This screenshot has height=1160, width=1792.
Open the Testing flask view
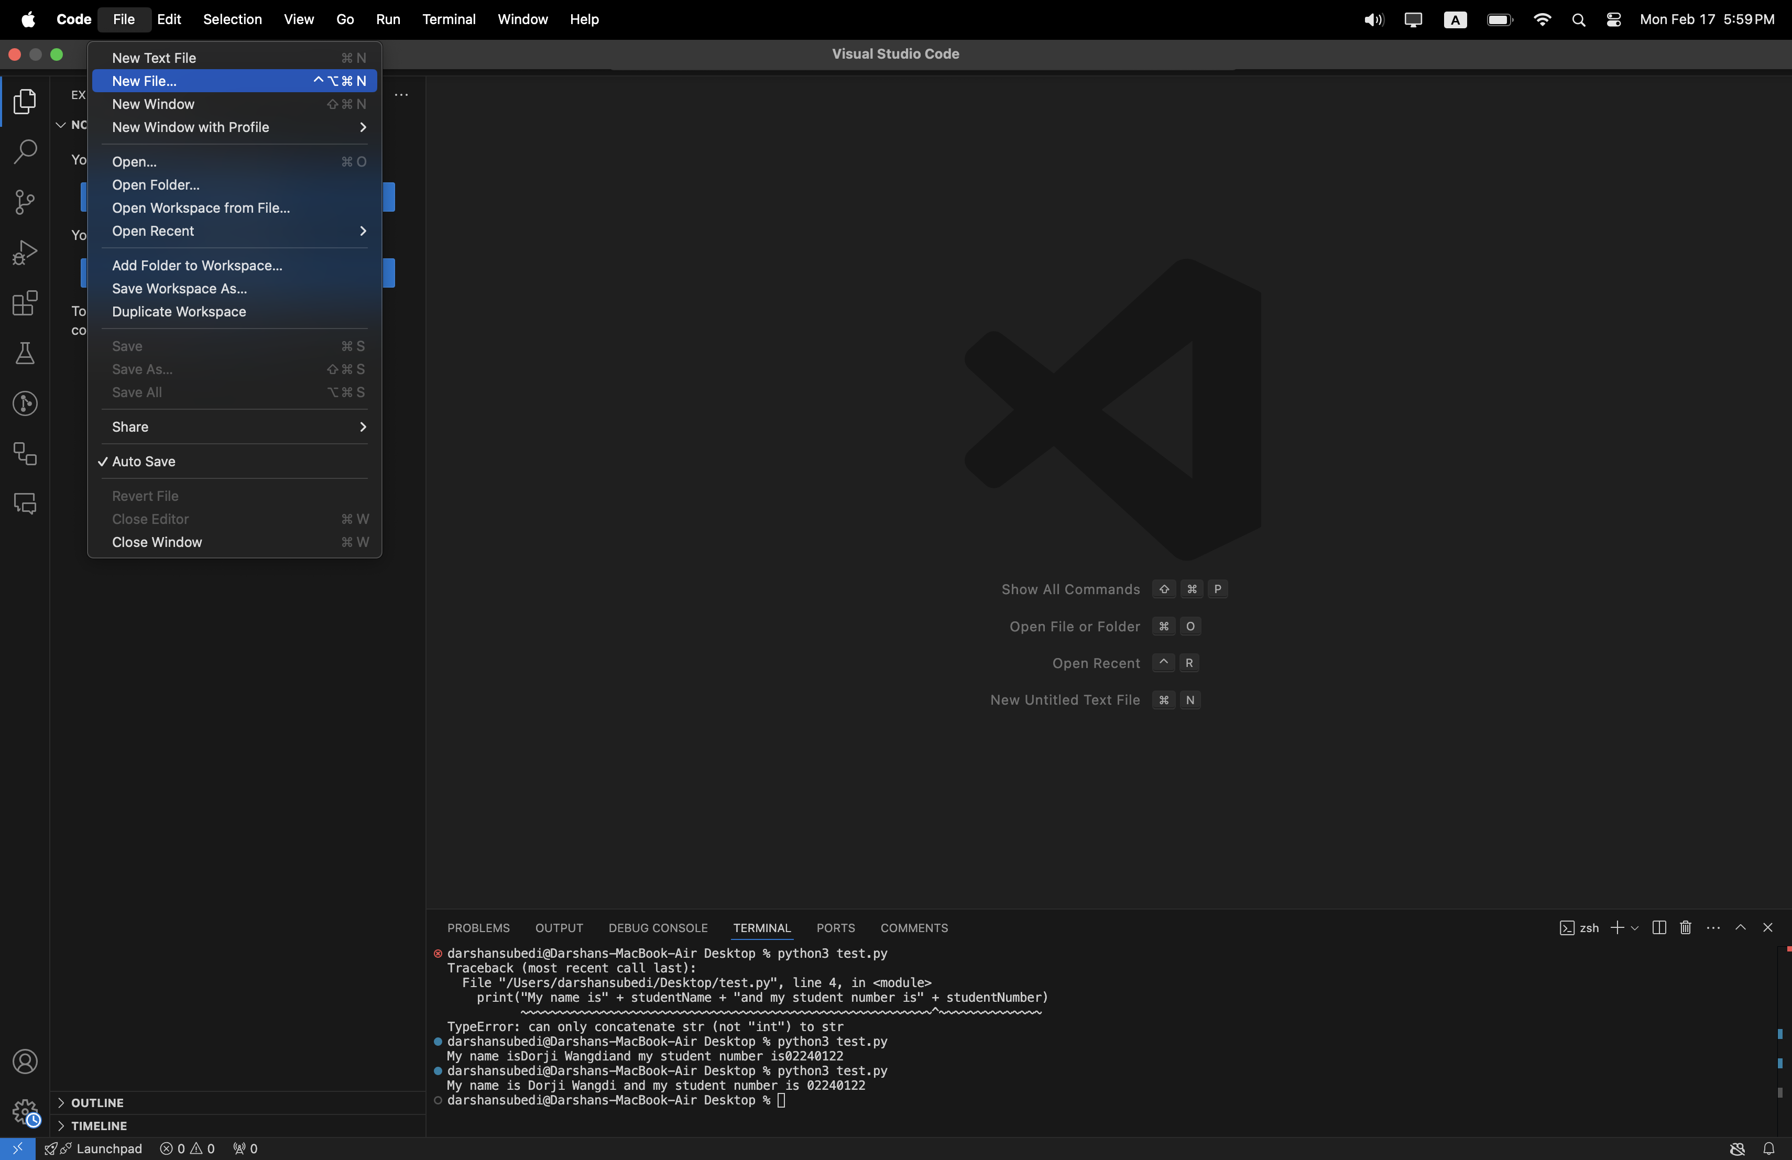25,354
